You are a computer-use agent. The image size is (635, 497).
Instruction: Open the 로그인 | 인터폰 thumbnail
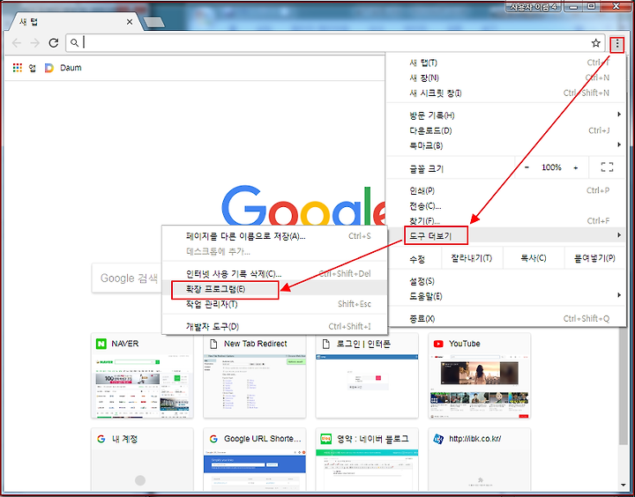[367, 386]
